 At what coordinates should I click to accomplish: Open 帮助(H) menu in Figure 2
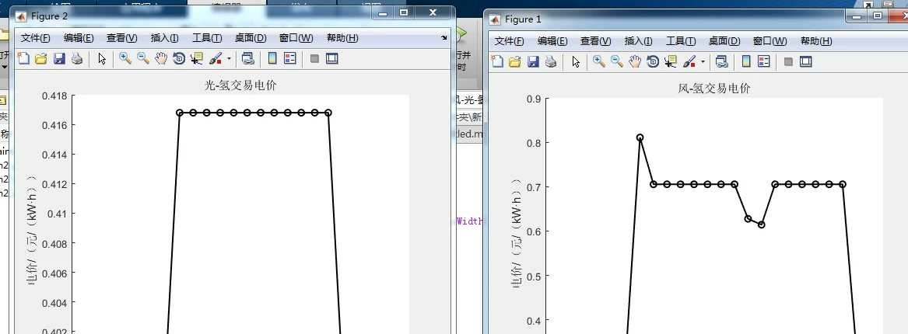coord(342,38)
